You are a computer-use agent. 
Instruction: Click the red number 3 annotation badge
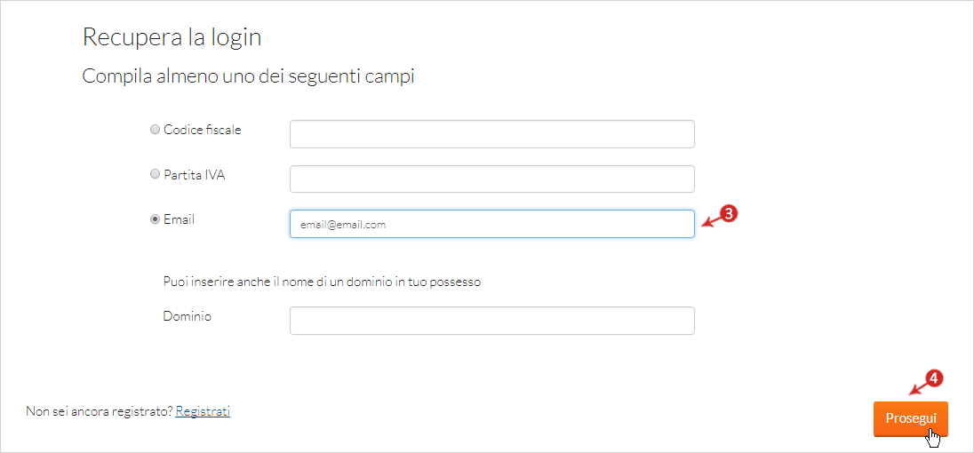pyautogui.click(x=730, y=214)
